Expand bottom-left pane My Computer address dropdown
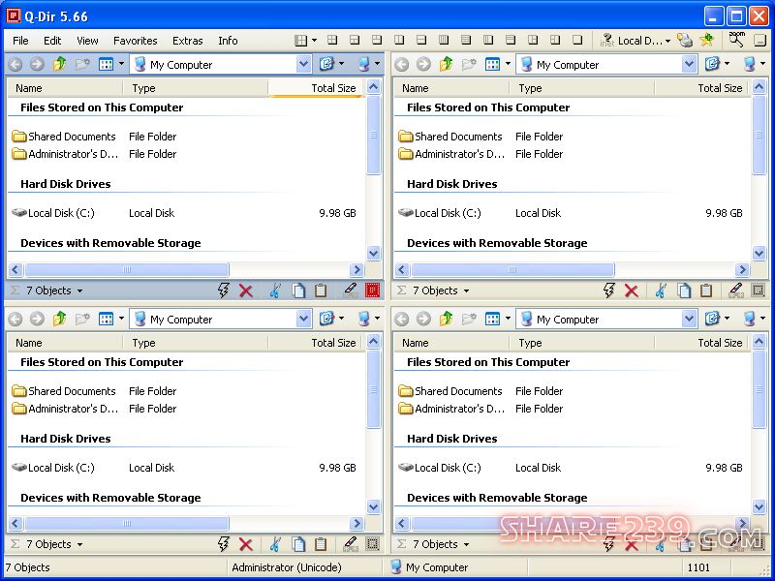 click(x=303, y=320)
